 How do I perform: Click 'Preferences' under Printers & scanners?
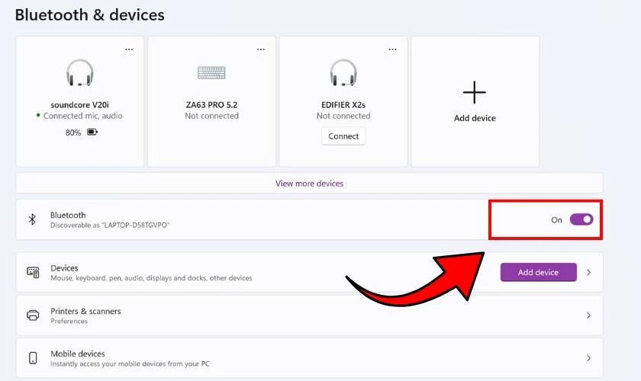pos(69,321)
